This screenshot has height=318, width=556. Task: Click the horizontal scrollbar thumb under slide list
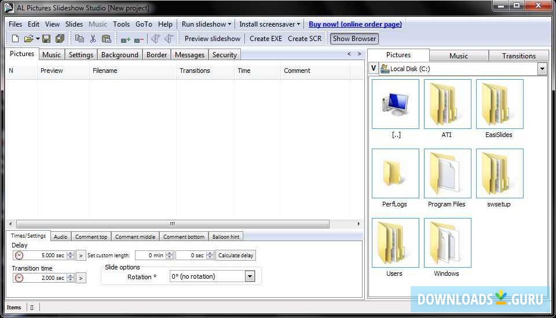coord(173,224)
